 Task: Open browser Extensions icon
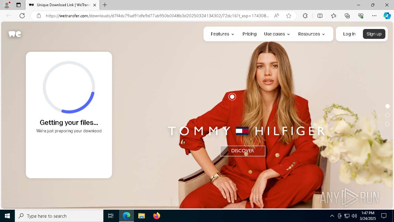tap(305, 16)
